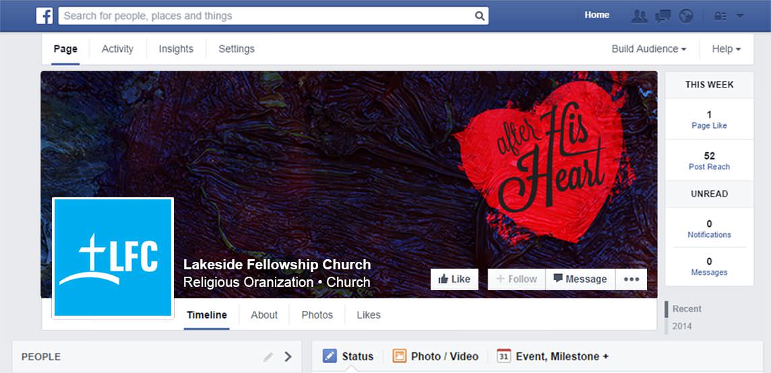Open the friend requests icon

click(639, 15)
